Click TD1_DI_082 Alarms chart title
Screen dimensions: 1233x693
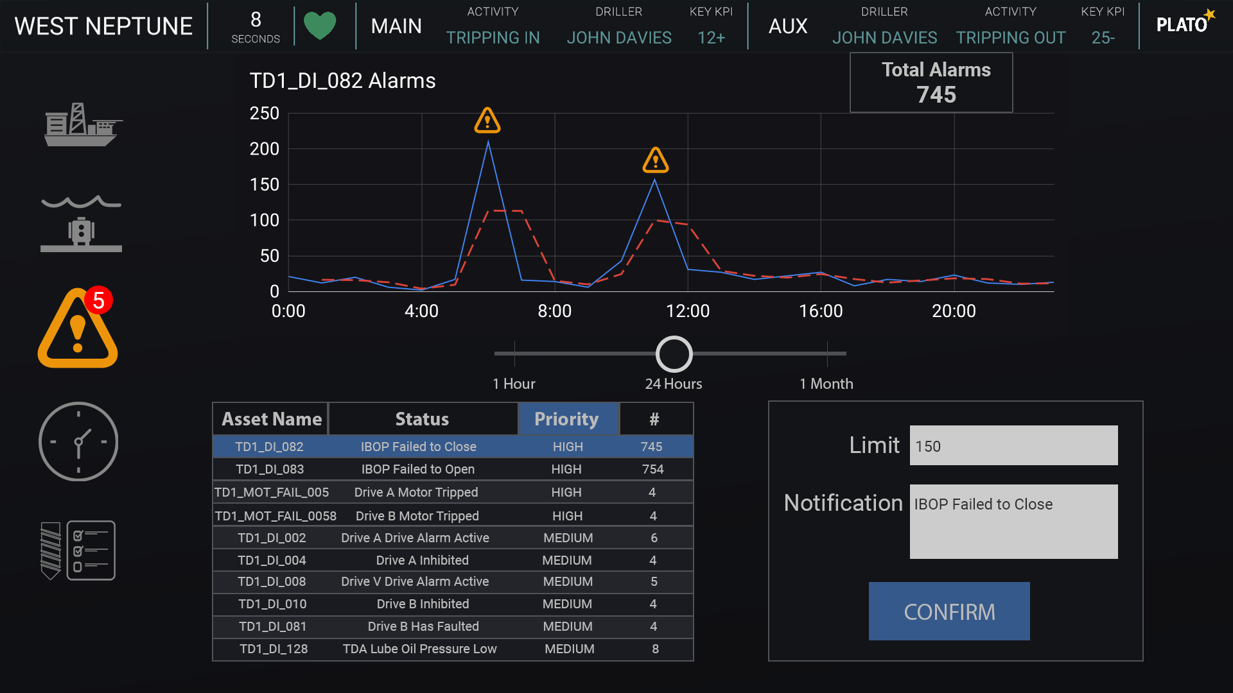coord(342,81)
